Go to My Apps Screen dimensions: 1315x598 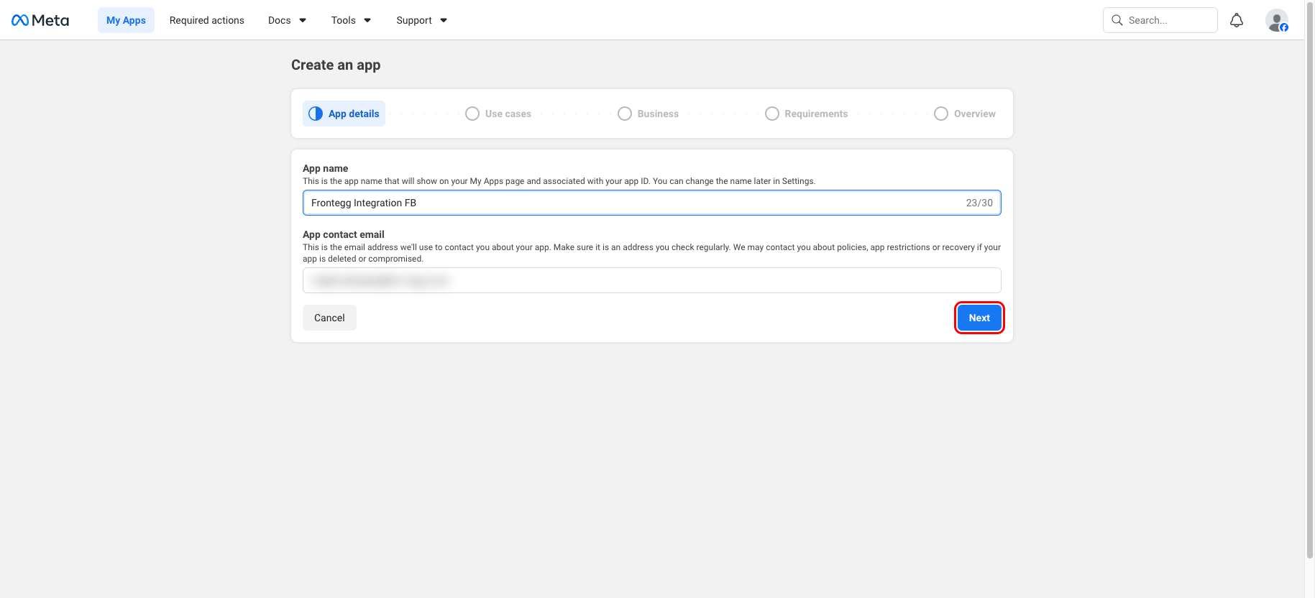pyautogui.click(x=126, y=20)
